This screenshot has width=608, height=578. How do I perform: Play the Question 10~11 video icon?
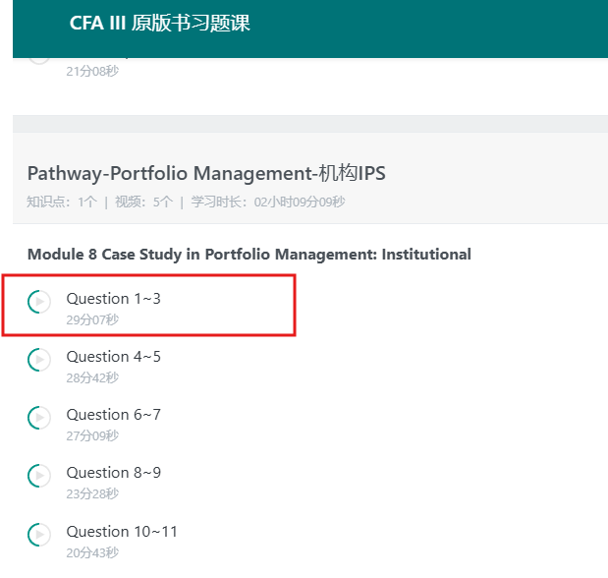(39, 535)
